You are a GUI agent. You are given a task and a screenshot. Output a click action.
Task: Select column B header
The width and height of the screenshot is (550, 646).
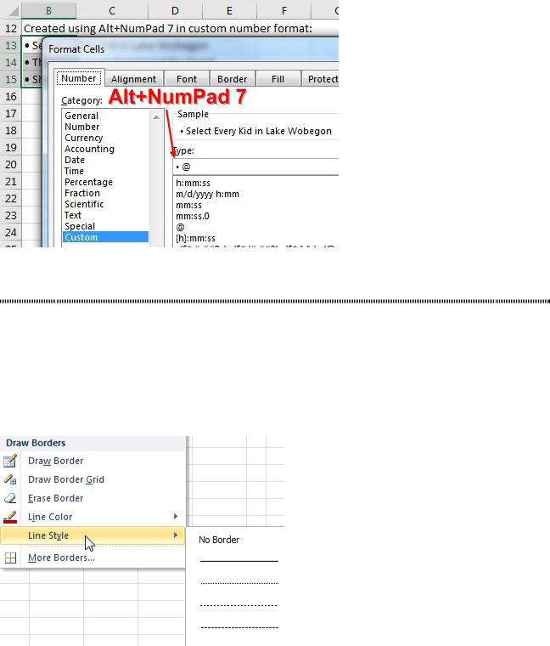click(48, 10)
